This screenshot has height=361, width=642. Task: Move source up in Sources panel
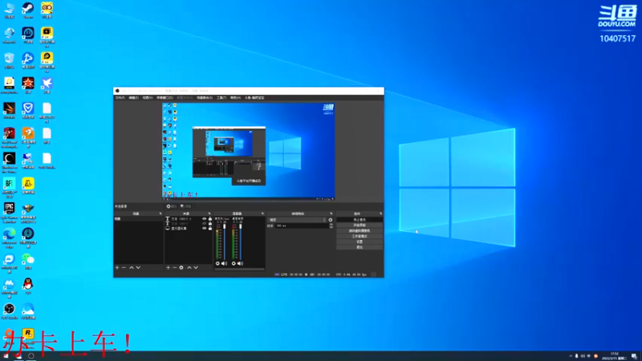189,268
